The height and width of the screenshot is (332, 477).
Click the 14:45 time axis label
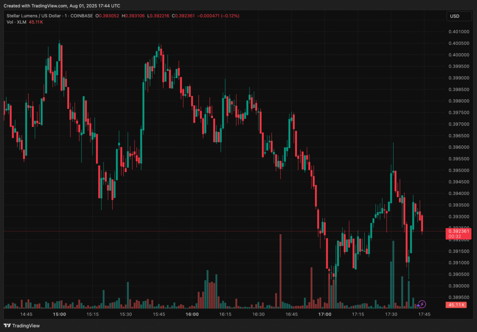click(26, 314)
